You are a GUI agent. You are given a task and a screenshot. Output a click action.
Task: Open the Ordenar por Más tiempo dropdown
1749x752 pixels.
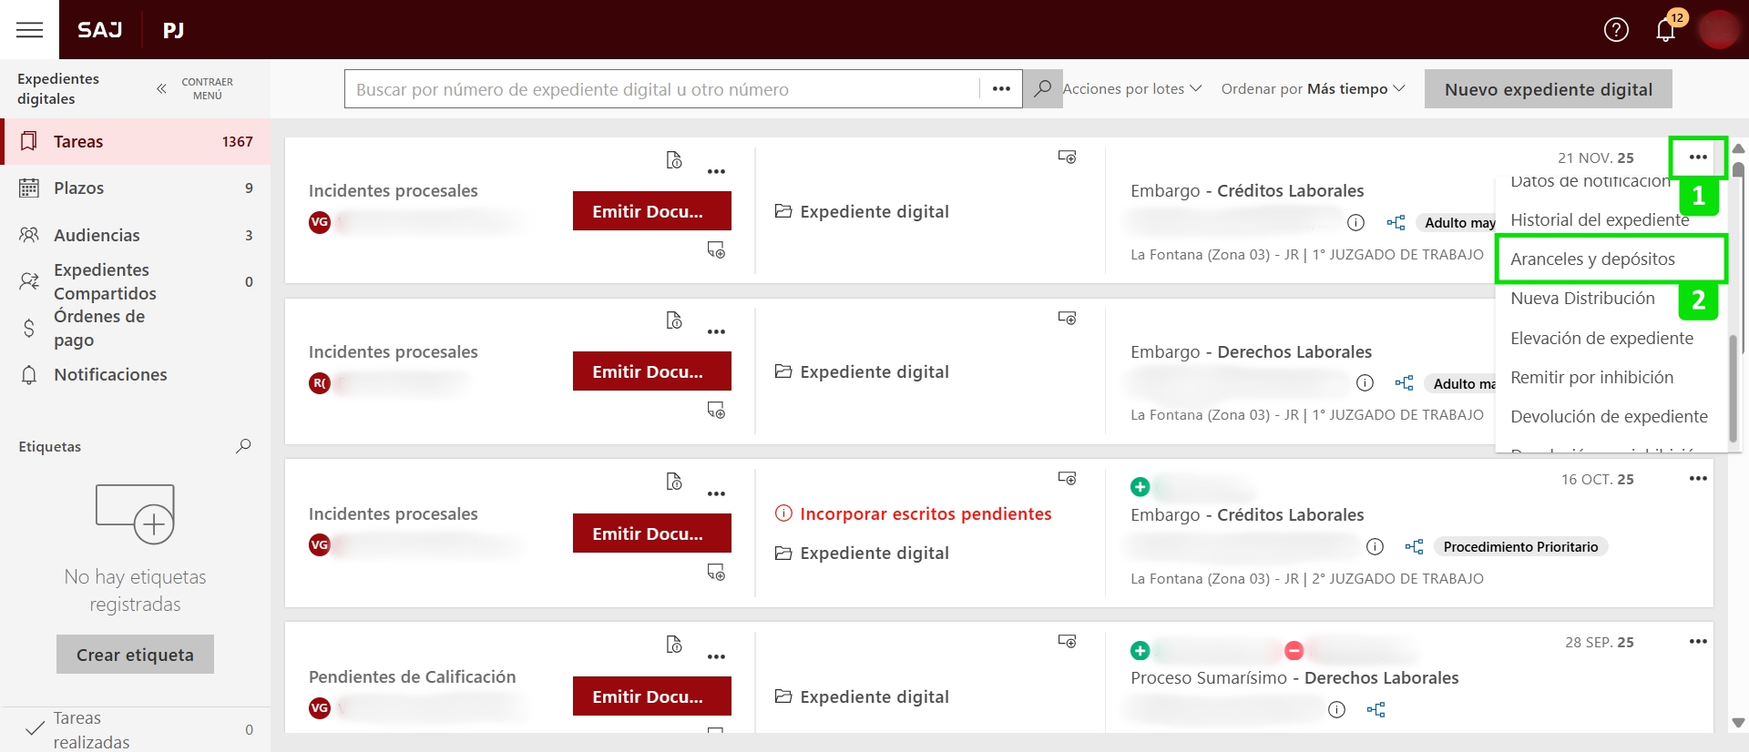point(1313,89)
